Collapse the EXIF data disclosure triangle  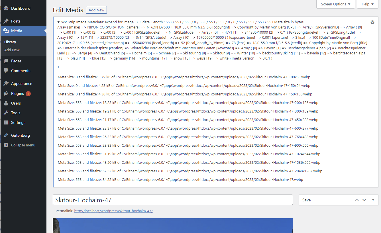58,22
